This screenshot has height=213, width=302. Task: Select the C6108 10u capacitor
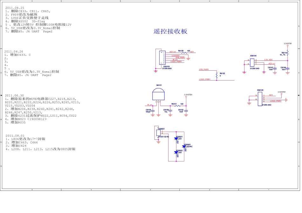click(170, 111)
